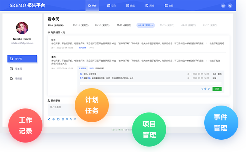This screenshot has height=152, width=246.
Task: Select the 09-13 (星期日) date
Action: coord(124,25)
